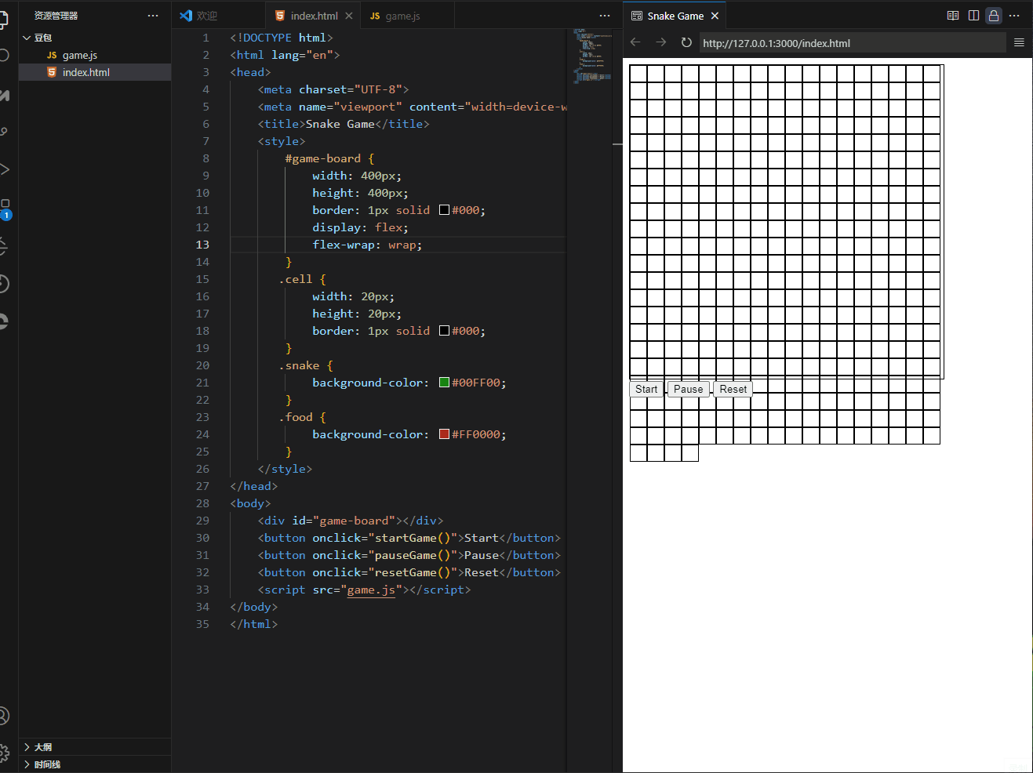Expand the 大纲 outline section
This screenshot has width=1033, height=773.
(x=43, y=747)
